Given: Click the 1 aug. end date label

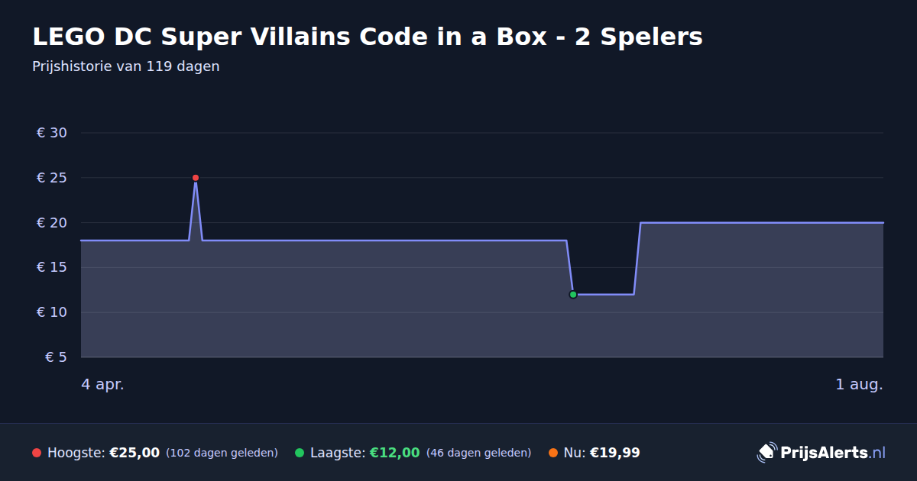Looking at the screenshot, I should 859,385.
